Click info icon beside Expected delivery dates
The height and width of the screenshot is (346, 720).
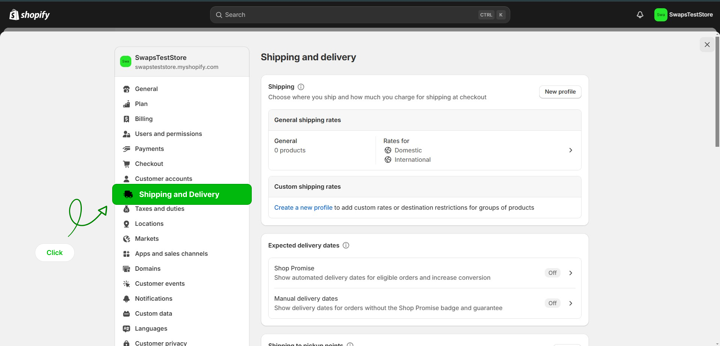click(x=346, y=245)
